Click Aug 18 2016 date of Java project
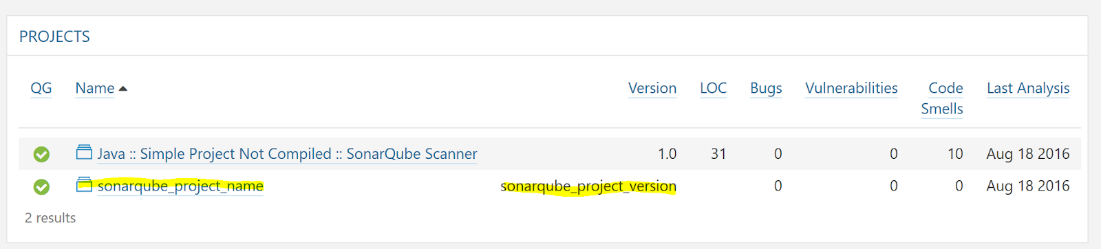This screenshot has width=1101, height=249. [x=1028, y=154]
